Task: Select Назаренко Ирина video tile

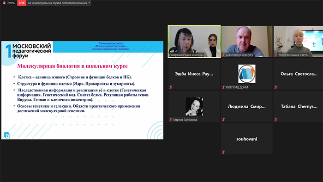Action: pos(194,41)
